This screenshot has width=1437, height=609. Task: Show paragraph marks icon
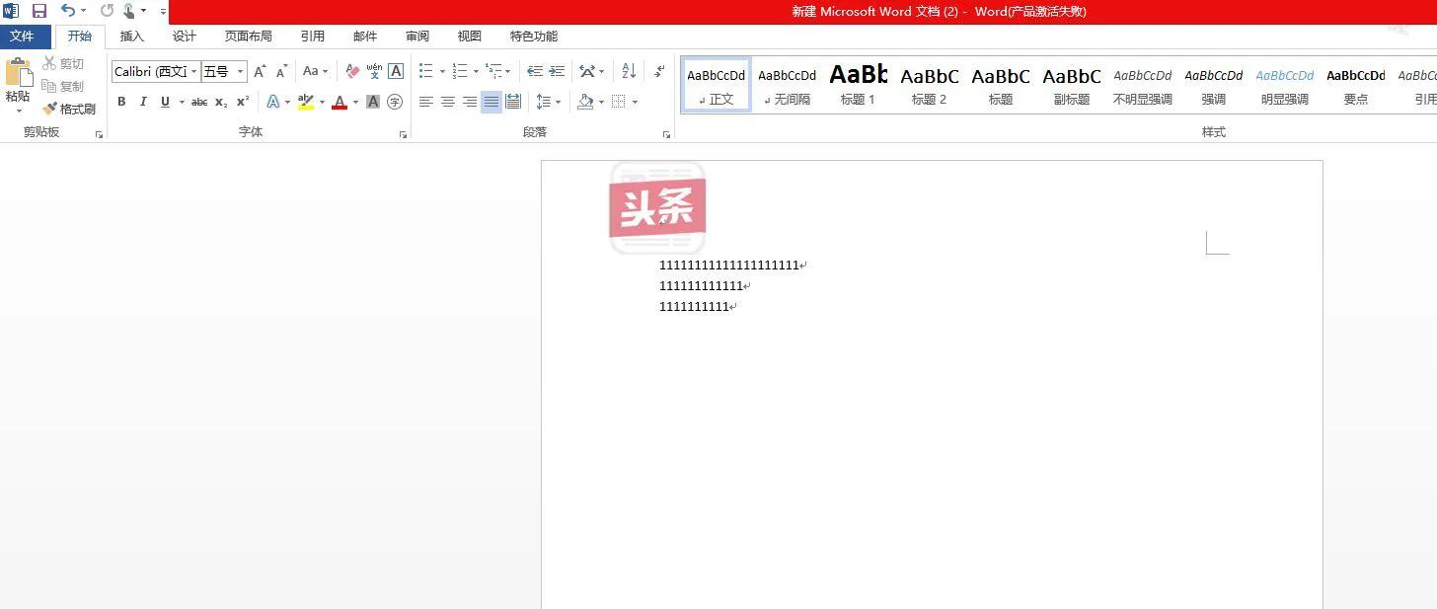pos(658,72)
